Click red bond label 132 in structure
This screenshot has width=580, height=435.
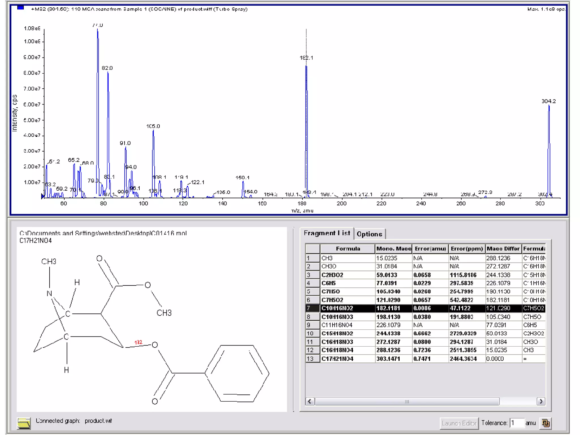pyautogui.click(x=138, y=342)
